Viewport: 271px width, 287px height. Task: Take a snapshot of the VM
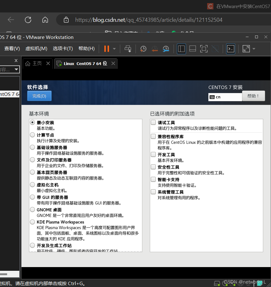[143, 49]
